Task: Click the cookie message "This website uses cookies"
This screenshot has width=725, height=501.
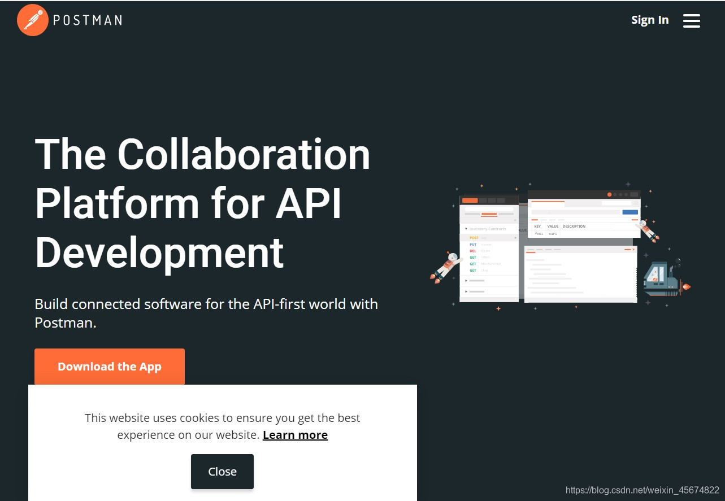Action: 151,418
